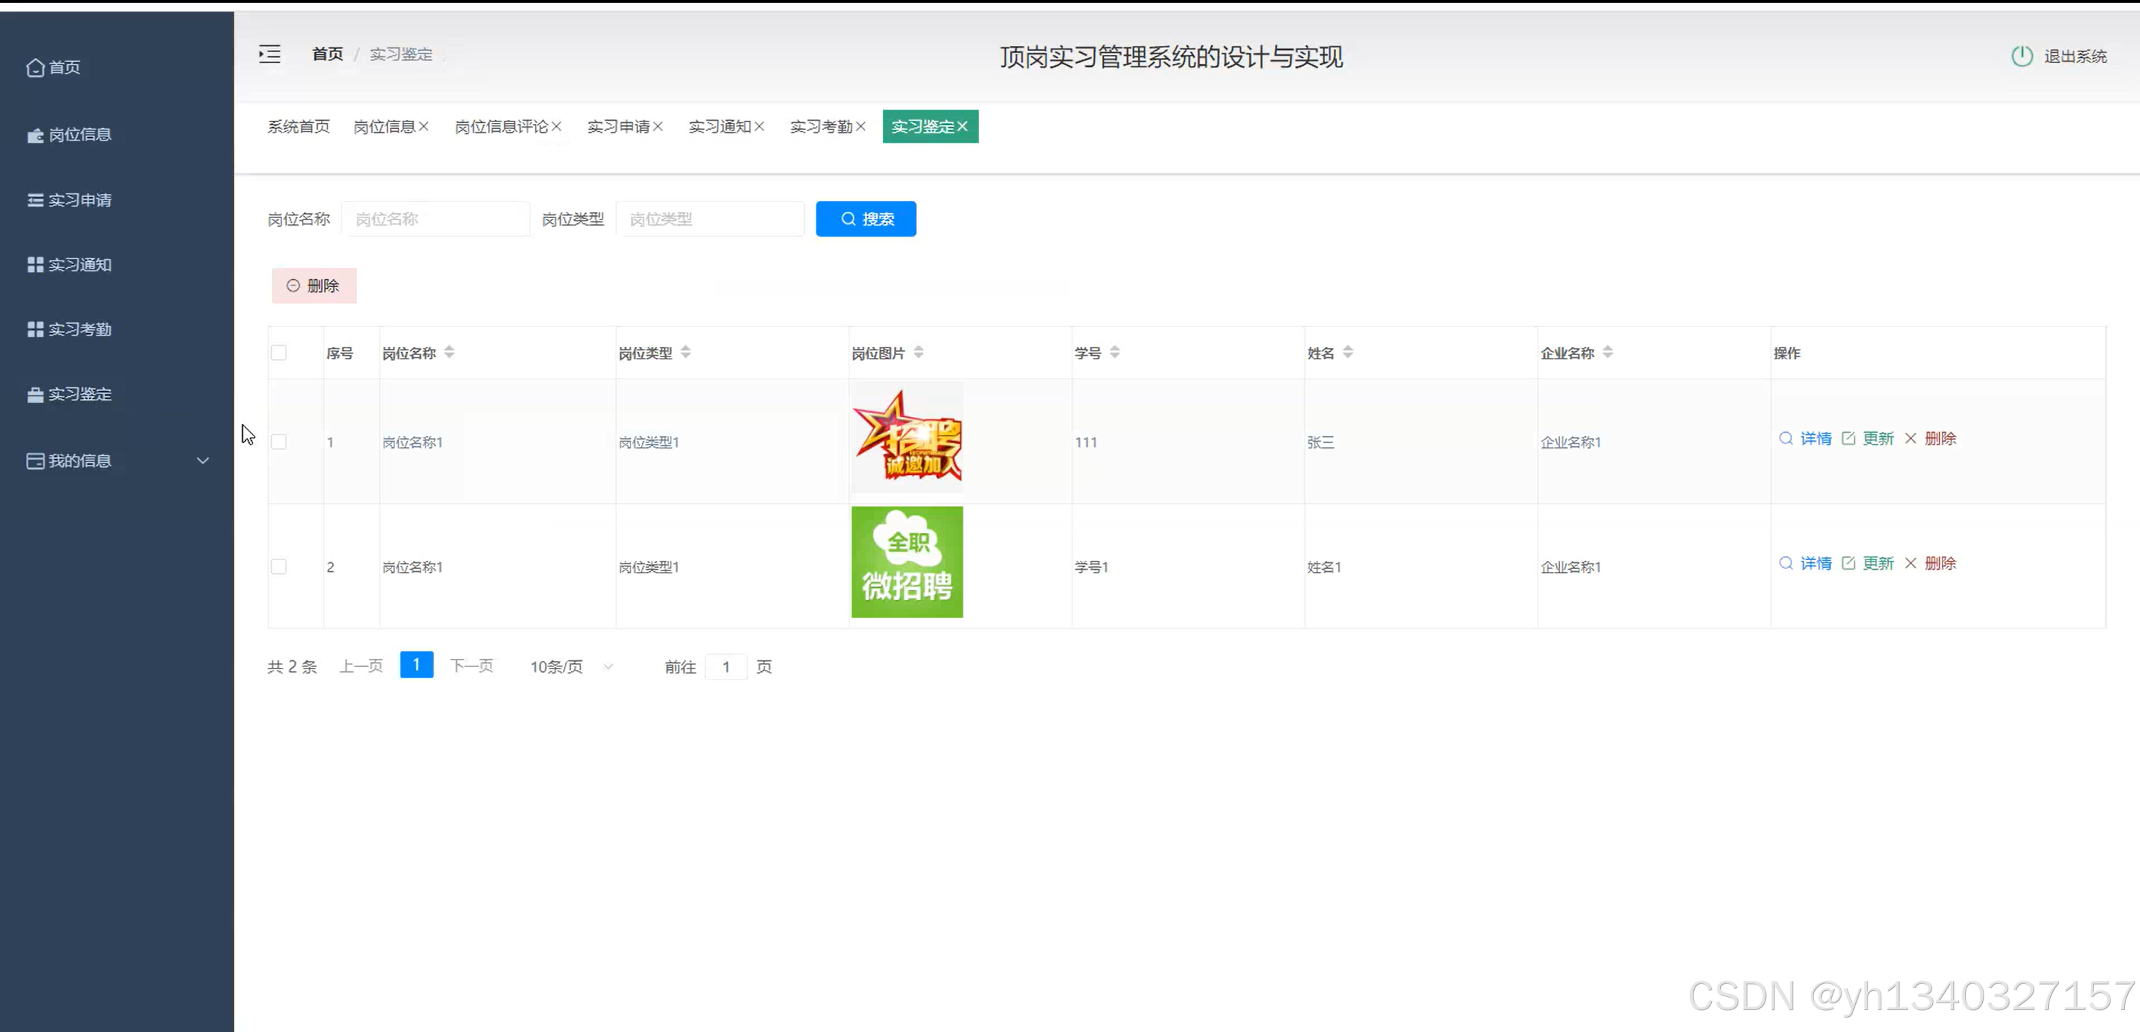Toggle the select-all header checkbox
This screenshot has width=2140, height=1032.
click(279, 353)
